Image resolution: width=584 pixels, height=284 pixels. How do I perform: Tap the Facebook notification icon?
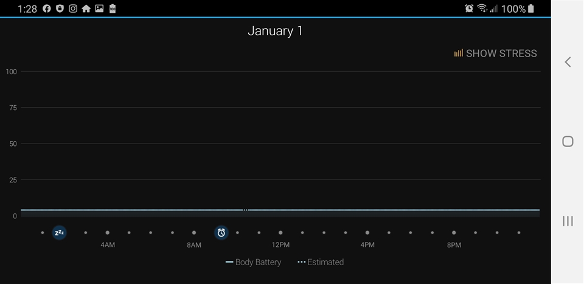click(47, 9)
